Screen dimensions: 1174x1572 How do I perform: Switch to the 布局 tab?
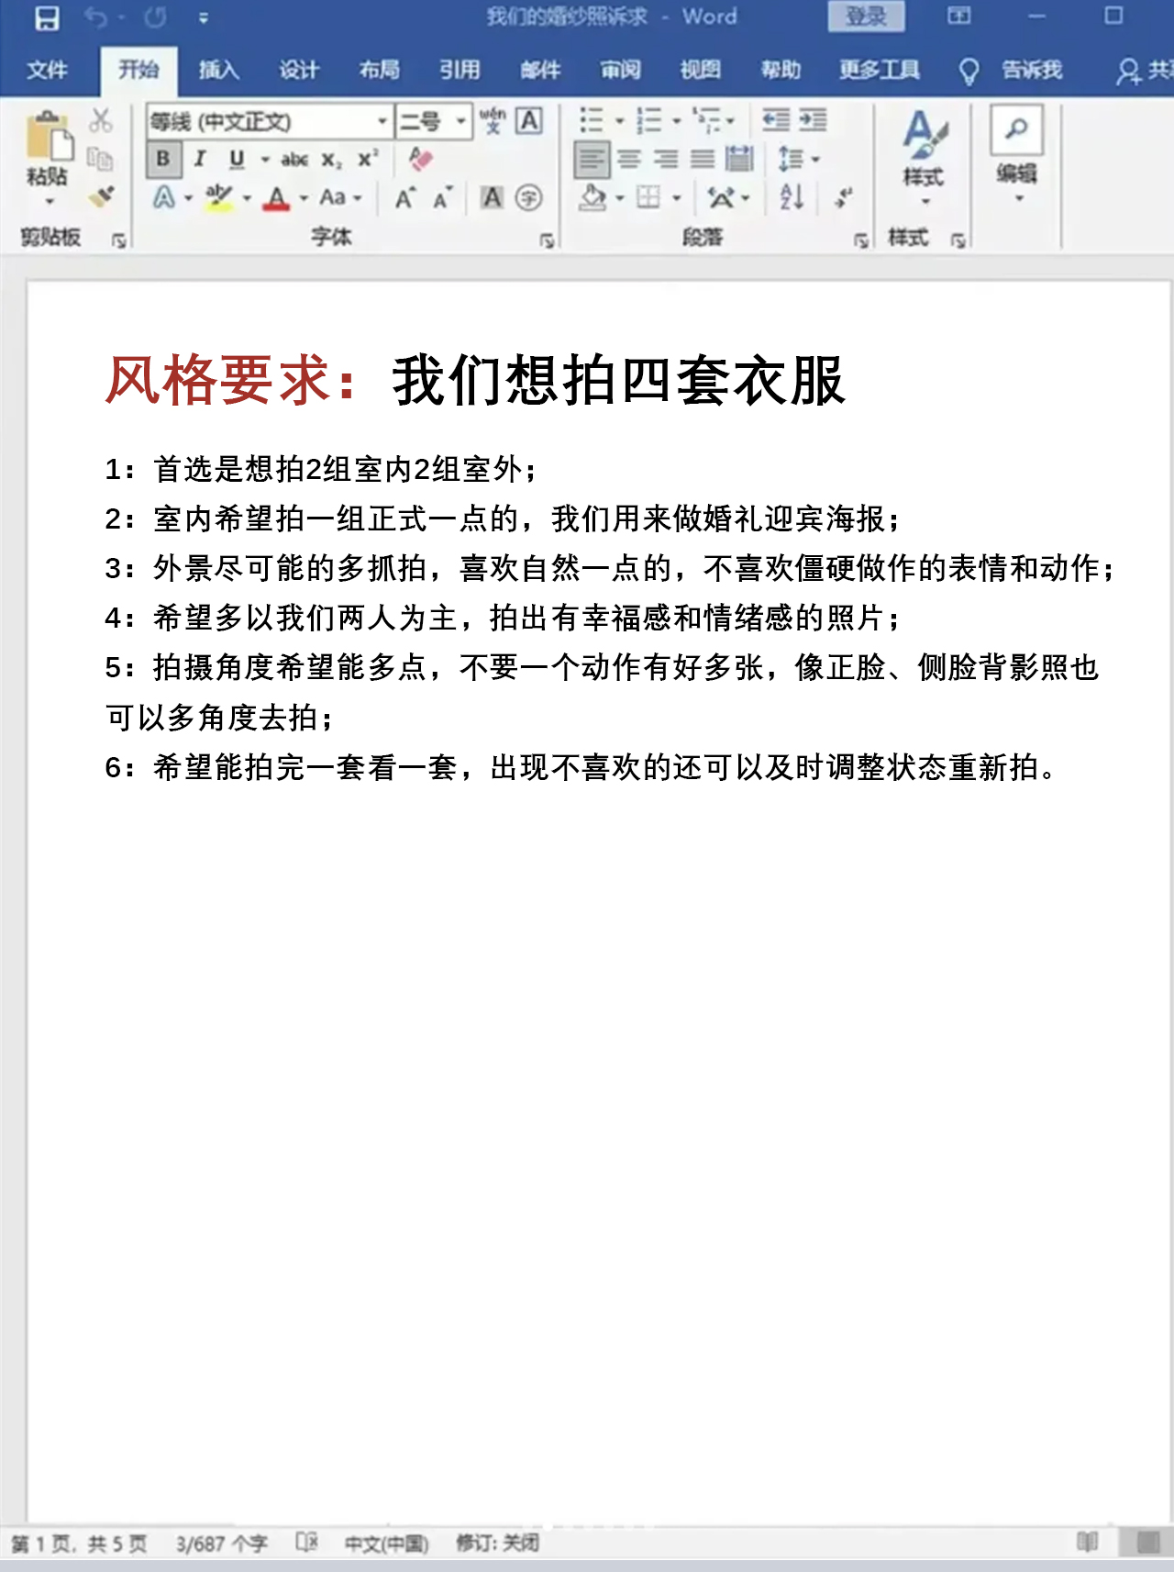[x=379, y=70]
